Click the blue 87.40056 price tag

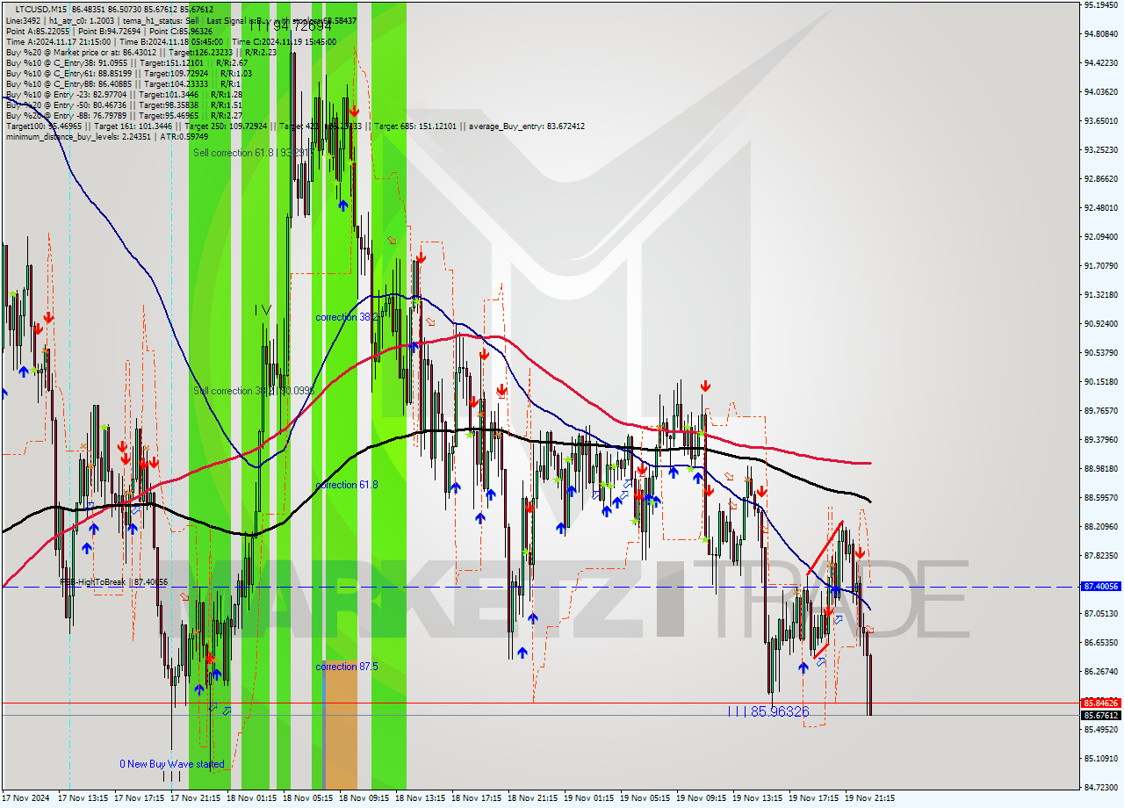coord(1101,587)
